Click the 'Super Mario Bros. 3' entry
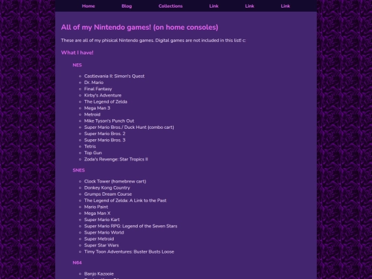 105,141
